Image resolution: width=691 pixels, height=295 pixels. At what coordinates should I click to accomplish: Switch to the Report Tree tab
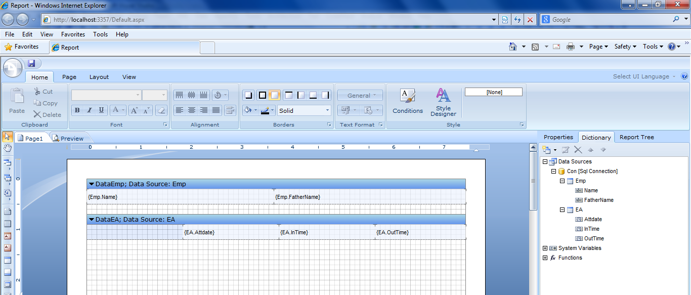636,137
